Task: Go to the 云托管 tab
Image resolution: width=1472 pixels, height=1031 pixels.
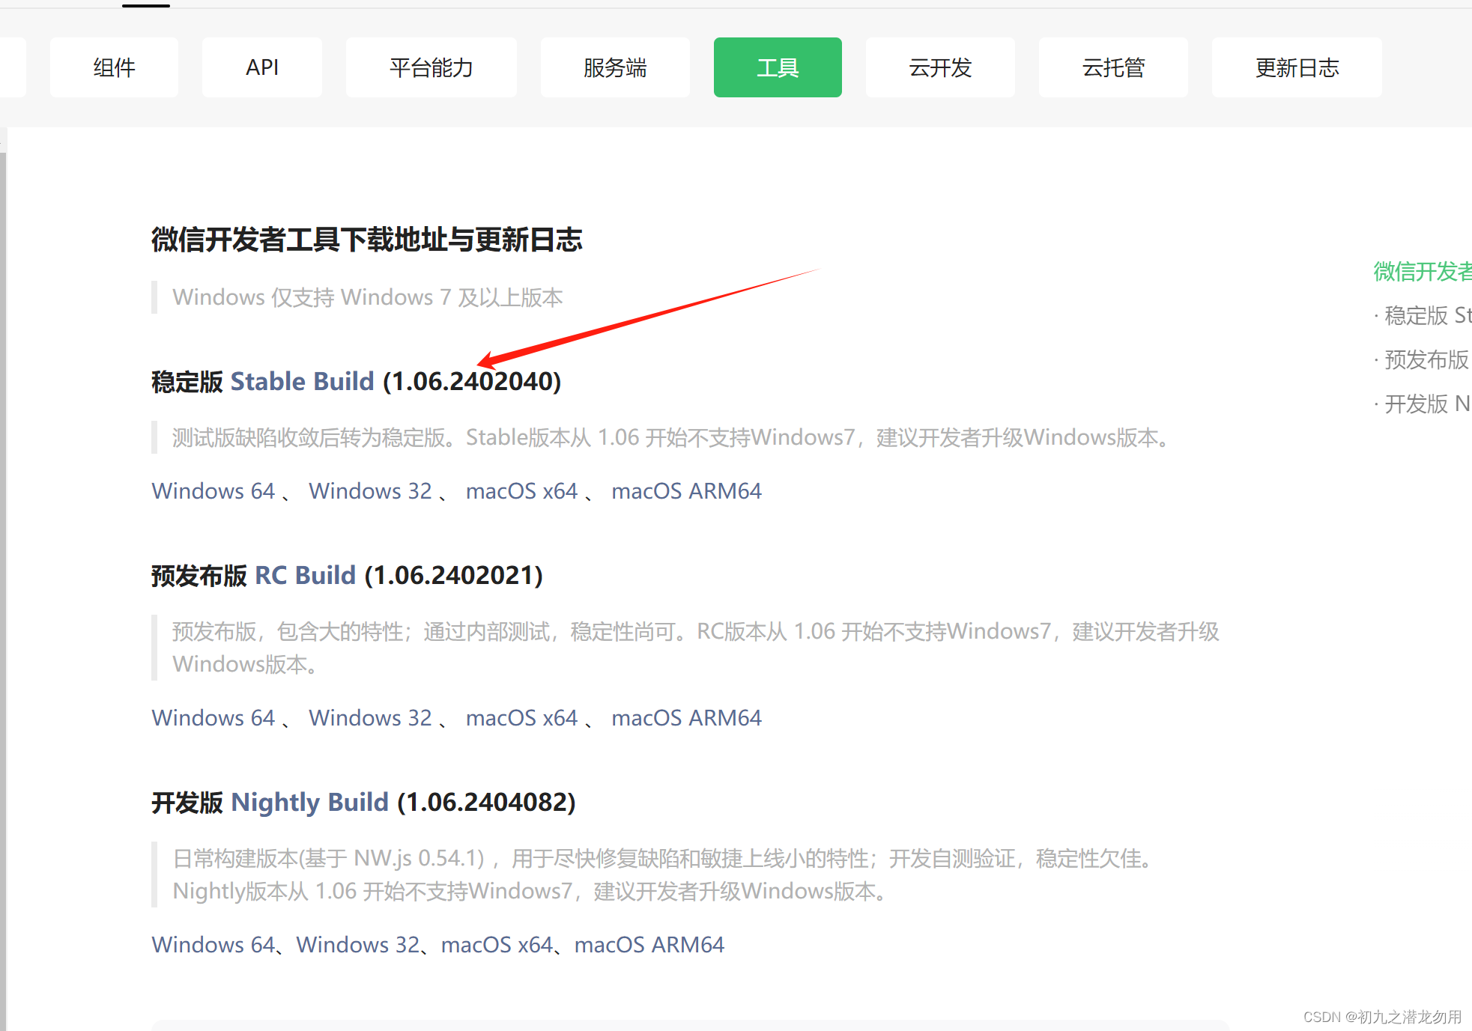Action: click(1112, 67)
